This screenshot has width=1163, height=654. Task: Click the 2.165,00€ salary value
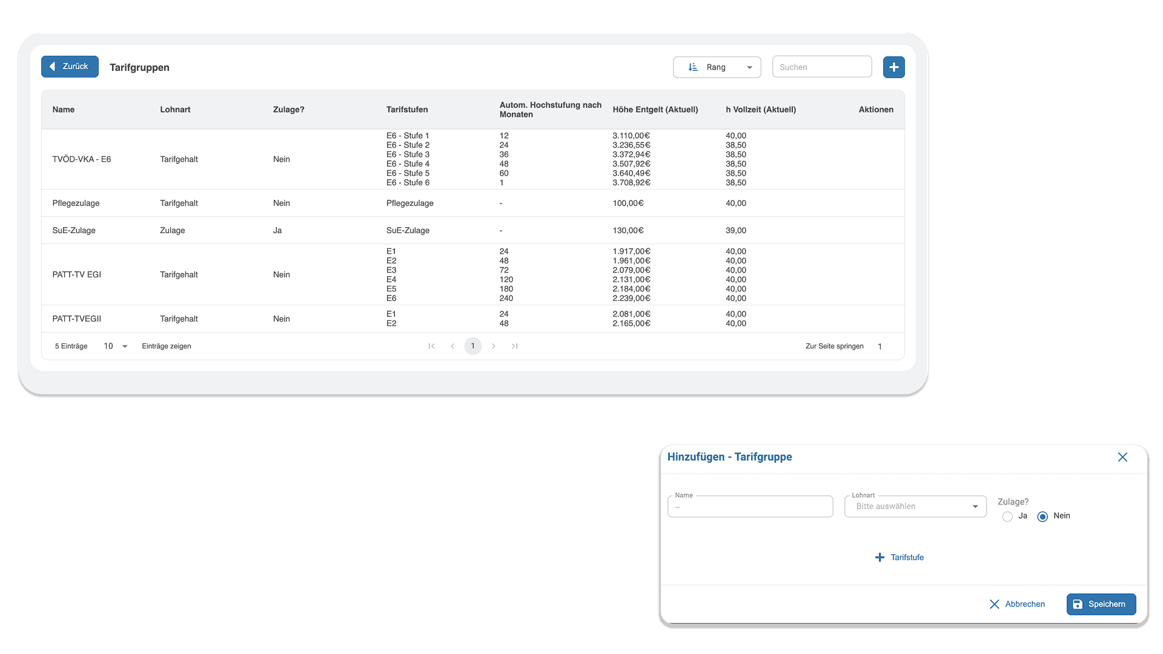point(631,323)
